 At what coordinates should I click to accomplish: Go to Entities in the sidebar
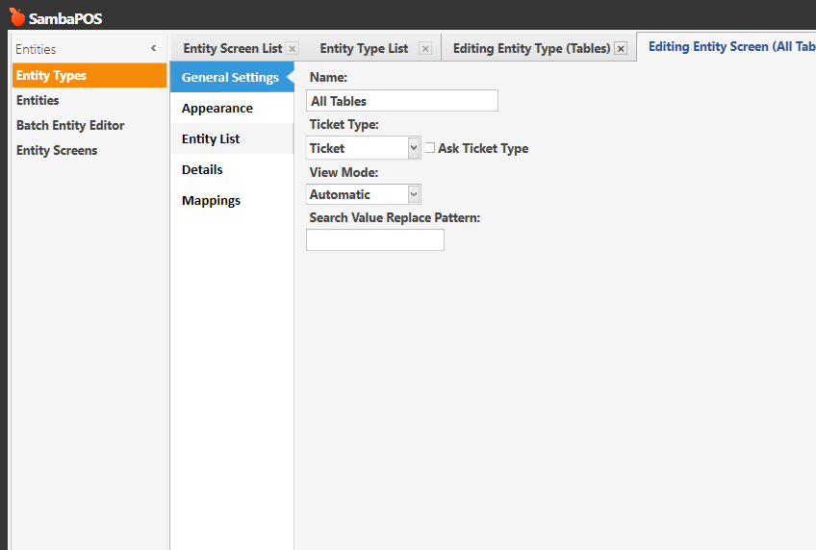tap(38, 101)
